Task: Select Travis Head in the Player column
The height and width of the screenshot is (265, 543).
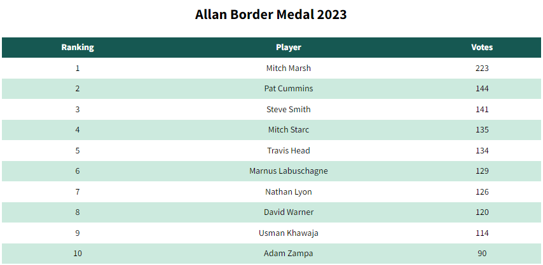Action: click(x=289, y=151)
